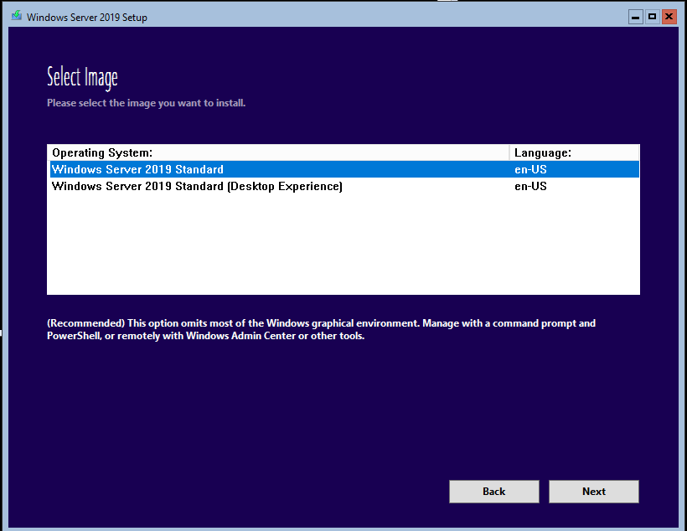Click the en-US value of Desktop Experience row
687x531 pixels.
[531, 186]
